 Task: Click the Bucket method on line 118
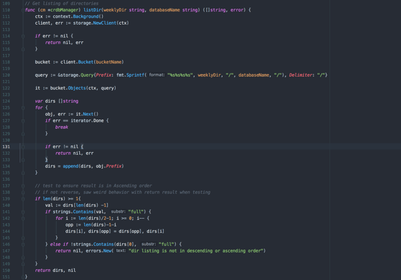click(86, 62)
